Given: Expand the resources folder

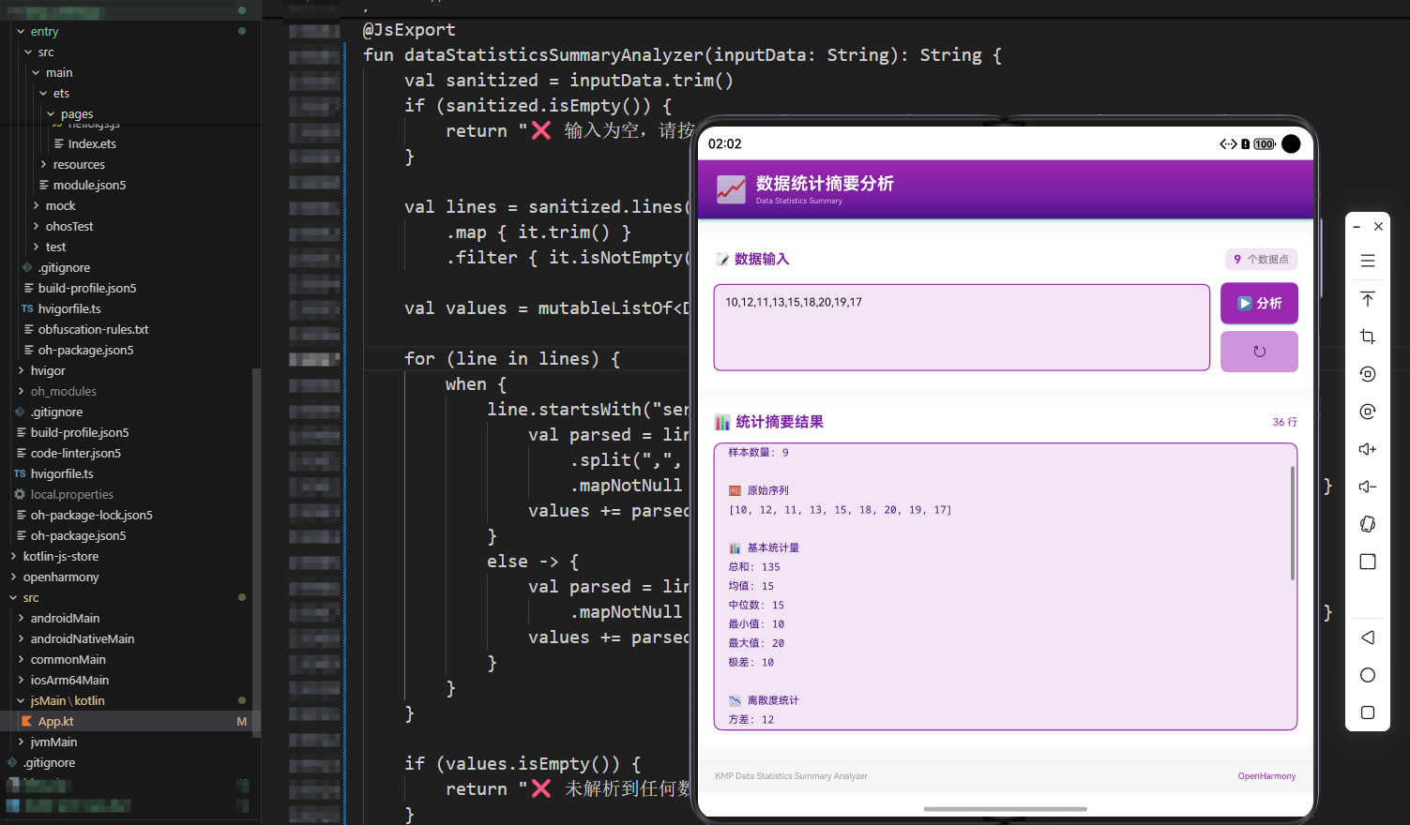Looking at the screenshot, I should [x=43, y=165].
